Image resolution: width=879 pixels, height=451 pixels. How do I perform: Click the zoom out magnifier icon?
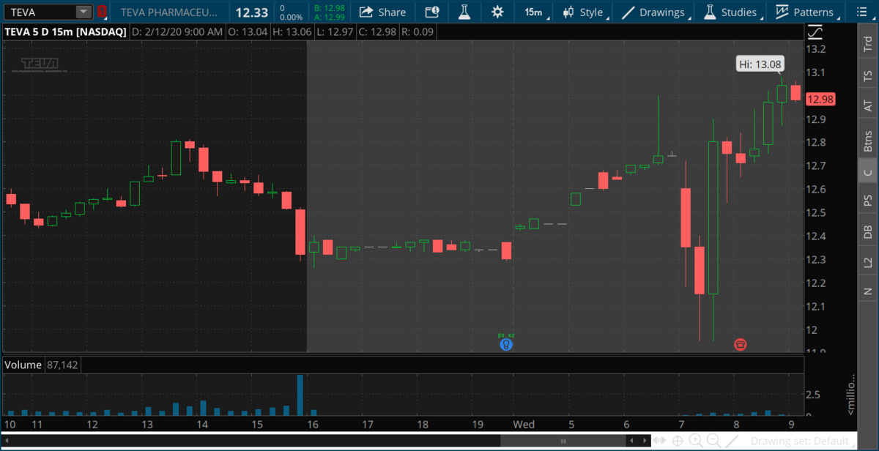(713, 441)
